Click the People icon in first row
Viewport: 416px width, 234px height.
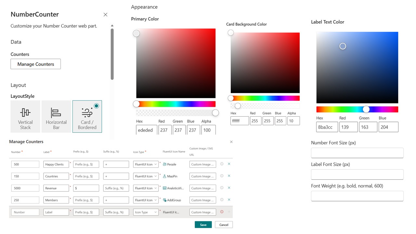point(165,164)
